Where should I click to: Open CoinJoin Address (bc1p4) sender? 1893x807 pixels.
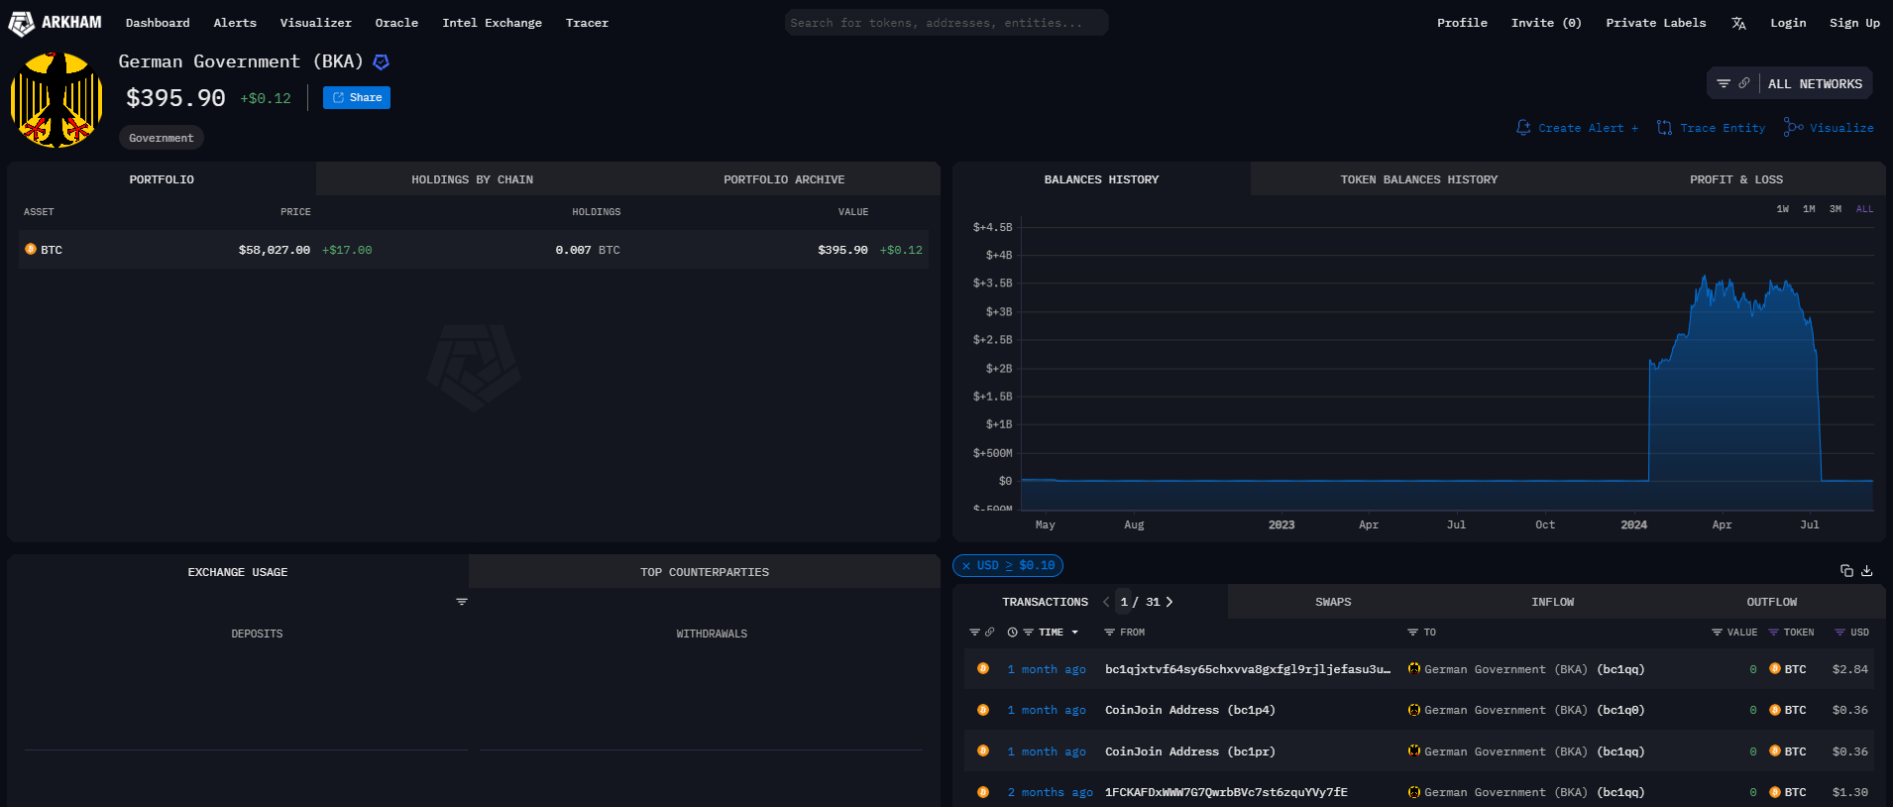[1189, 710]
